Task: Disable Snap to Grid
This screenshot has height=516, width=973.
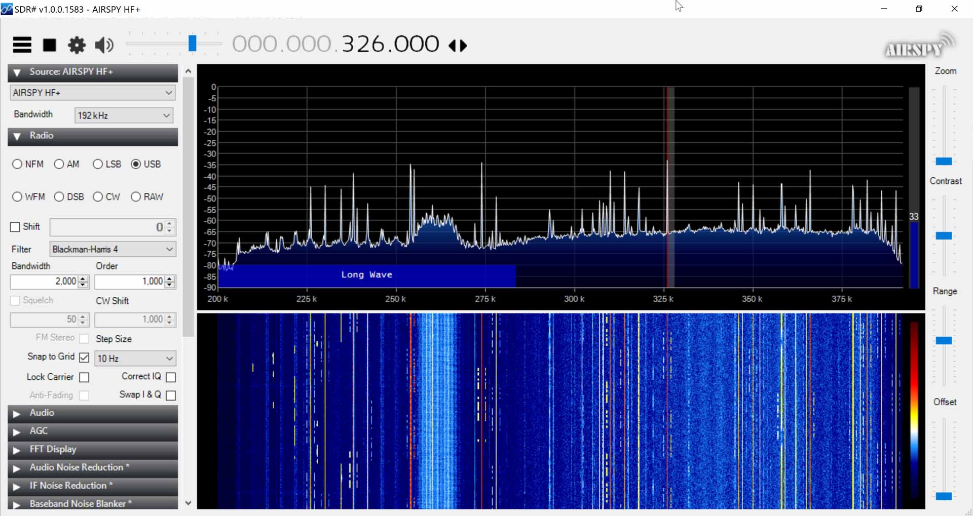Action: (84, 358)
